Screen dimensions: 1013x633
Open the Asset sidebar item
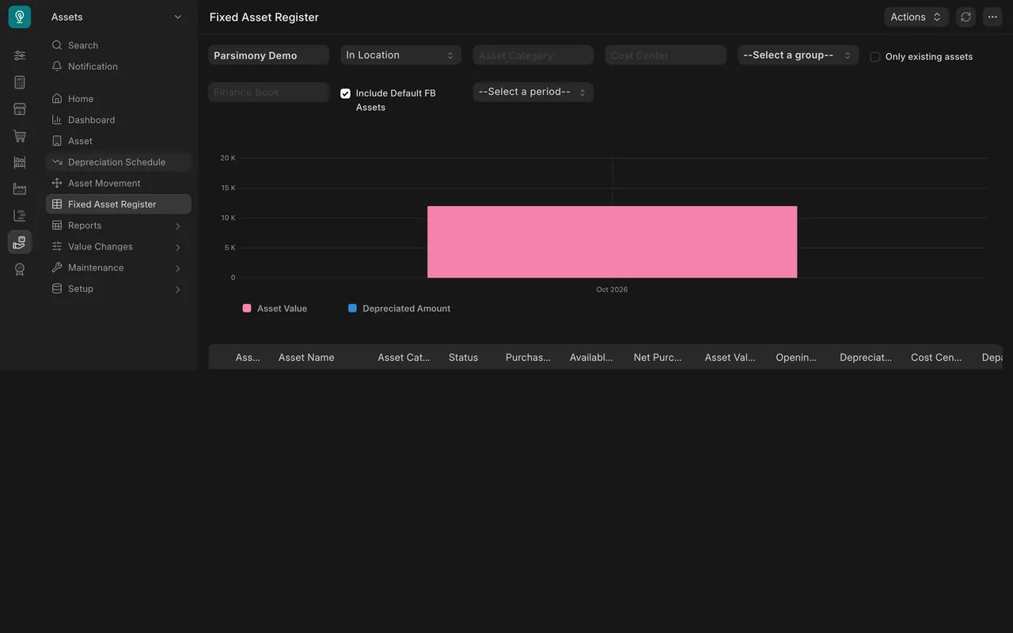click(x=119, y=141)
